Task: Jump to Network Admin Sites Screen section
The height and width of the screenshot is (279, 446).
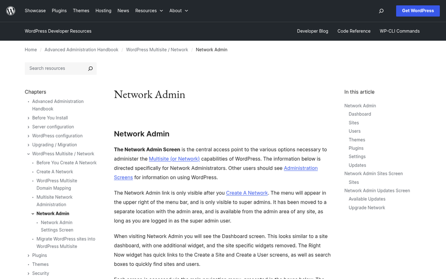Action: point(373,174)
